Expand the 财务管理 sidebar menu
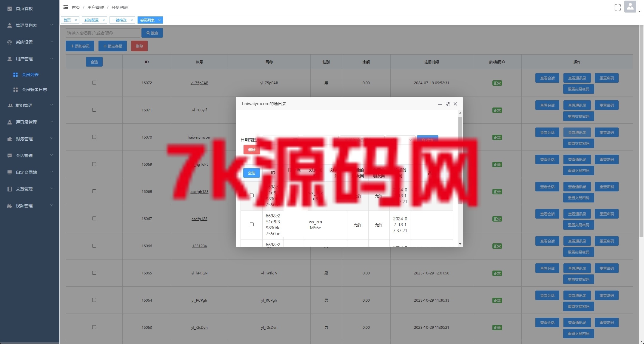644x344 pixels. (30, 139)
